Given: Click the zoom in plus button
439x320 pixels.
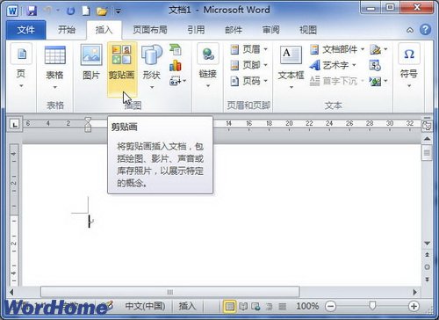Looking at the screenshot, I should point(414,307).
